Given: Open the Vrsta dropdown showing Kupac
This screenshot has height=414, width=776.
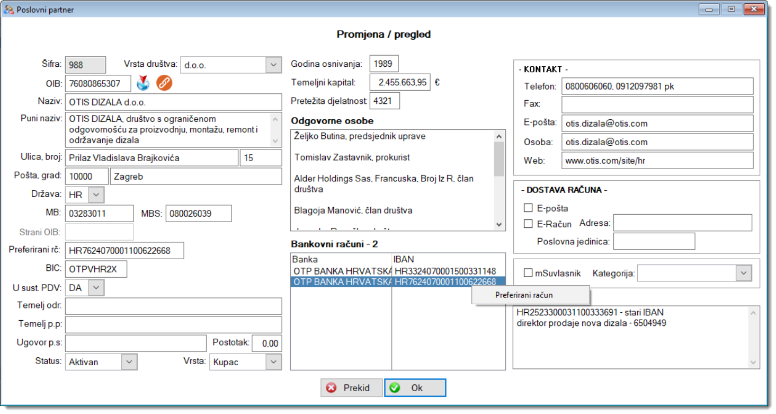Looking at the screenshot, I should [x=273, y=362].
